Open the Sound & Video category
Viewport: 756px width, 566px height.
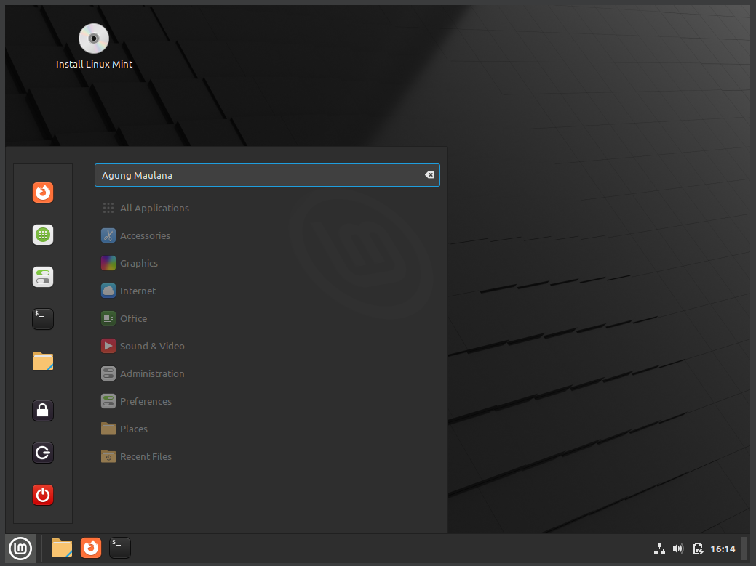pyautogui.click(x=151, y=346)
